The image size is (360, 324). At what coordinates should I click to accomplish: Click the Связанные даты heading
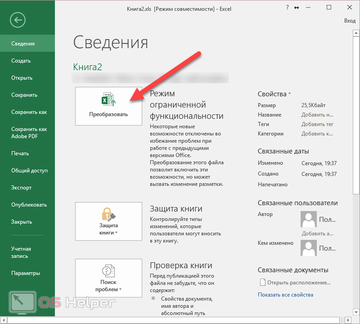click(x=283, y=151)
